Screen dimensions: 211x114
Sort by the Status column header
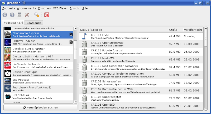pyautogui.click(x=84, y=30)
